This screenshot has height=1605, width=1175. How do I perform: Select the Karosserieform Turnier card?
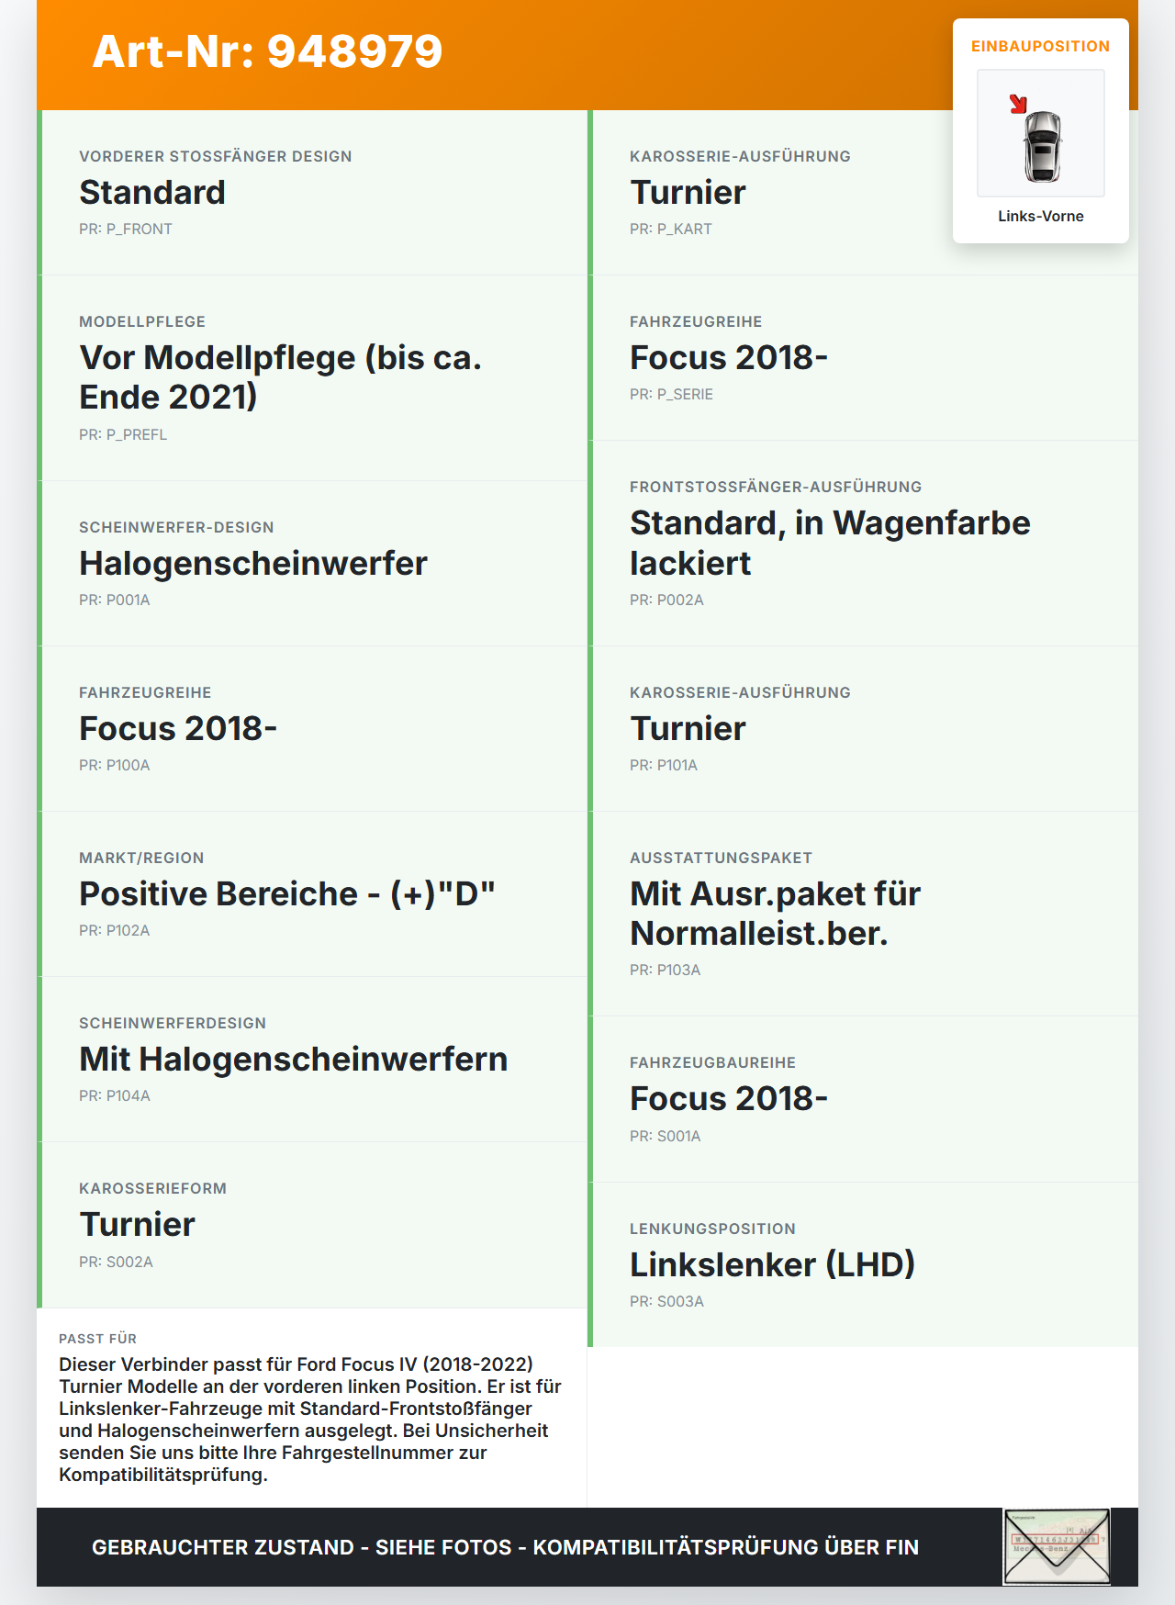click(312, 1225)
